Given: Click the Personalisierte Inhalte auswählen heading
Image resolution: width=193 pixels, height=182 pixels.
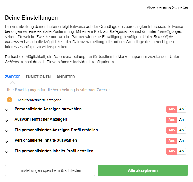Looking at the screenshot, I should pyautogui.click(x=46, y=141).
